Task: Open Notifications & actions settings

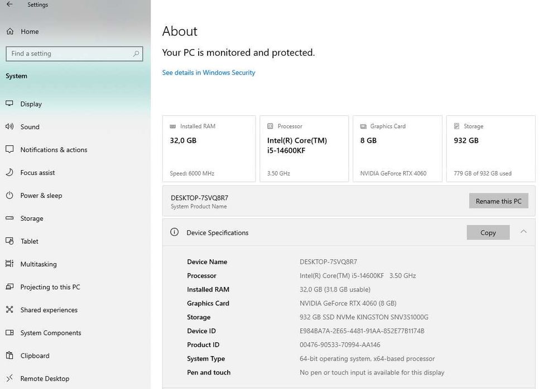Action: (x=54, y=150)
